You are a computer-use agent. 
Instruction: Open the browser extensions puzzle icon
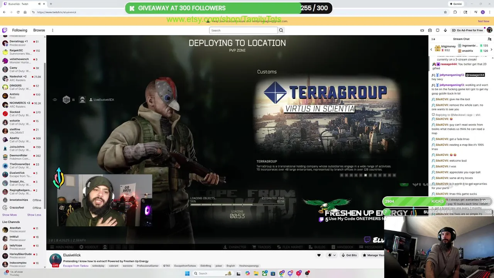(455, 12)
